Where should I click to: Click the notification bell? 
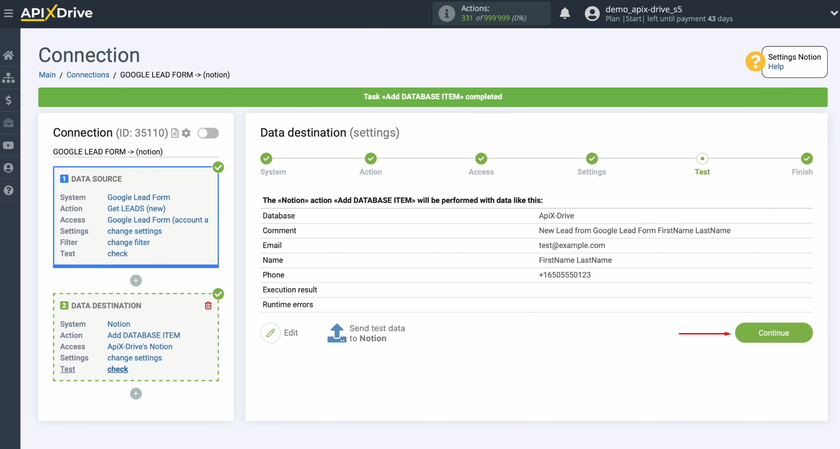pyautogui.click(x=565, y=13)
